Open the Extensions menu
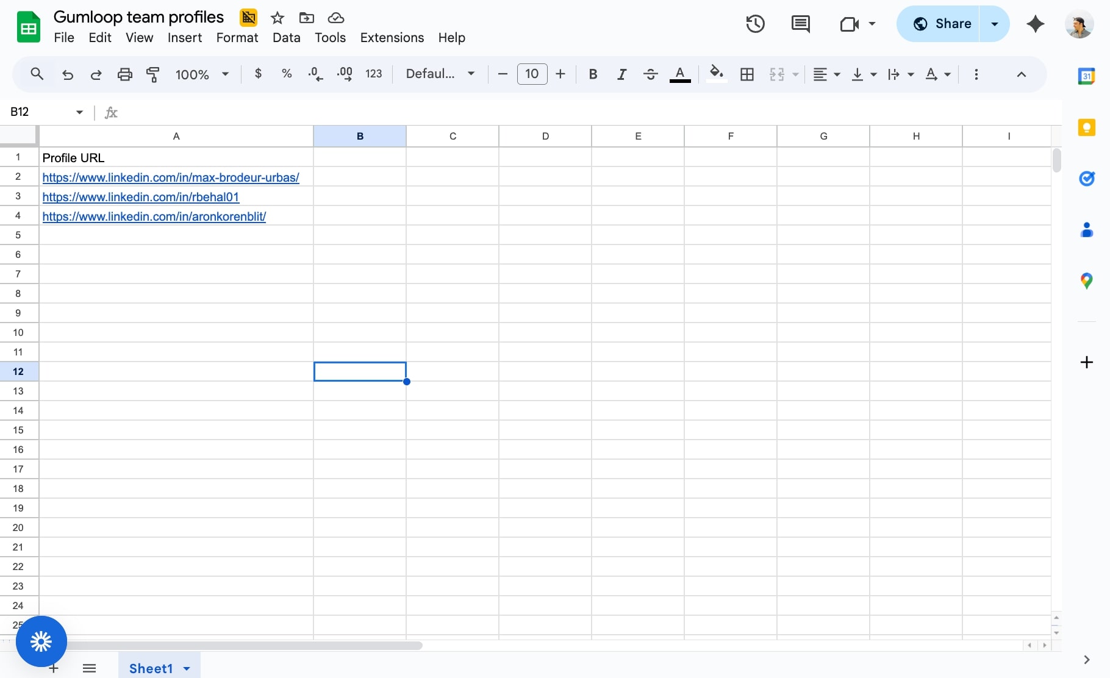The image size is (1110, 678). click(x=392, y=38)
